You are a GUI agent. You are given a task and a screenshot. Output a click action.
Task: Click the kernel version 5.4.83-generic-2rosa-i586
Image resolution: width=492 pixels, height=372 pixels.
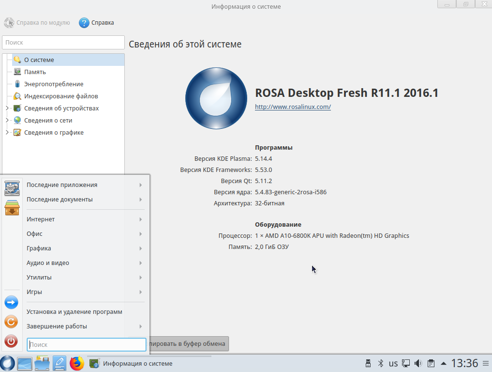(x=291, y=192)
